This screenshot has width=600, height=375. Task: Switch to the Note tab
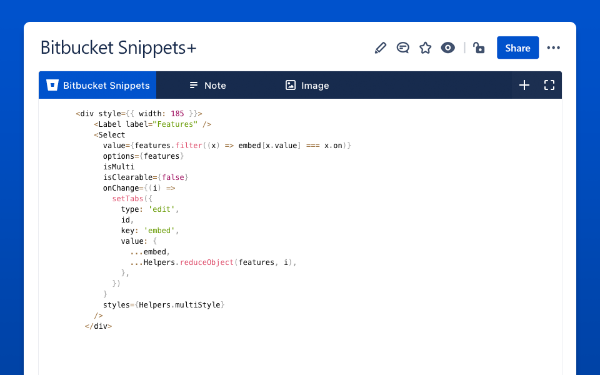[x=215, y=85]
